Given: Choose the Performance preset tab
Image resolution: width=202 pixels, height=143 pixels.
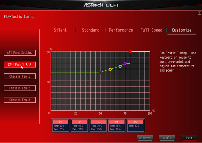Looking at the screenshot, I should click(121, 30).
